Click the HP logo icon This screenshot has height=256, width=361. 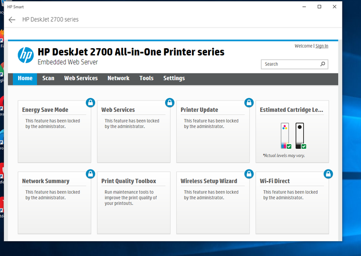coord(26,55)
